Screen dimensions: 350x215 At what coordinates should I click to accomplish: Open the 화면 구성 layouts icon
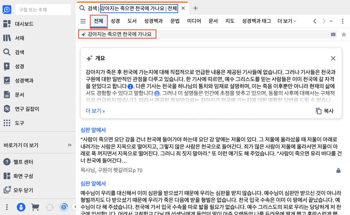pos(7,176)
